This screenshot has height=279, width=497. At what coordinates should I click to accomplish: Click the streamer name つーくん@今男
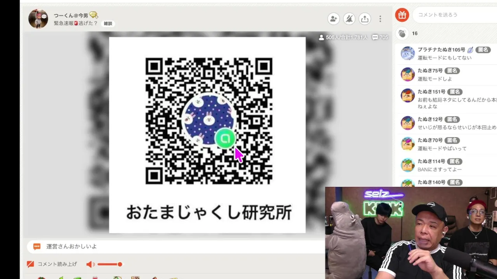tap(71, 15)
